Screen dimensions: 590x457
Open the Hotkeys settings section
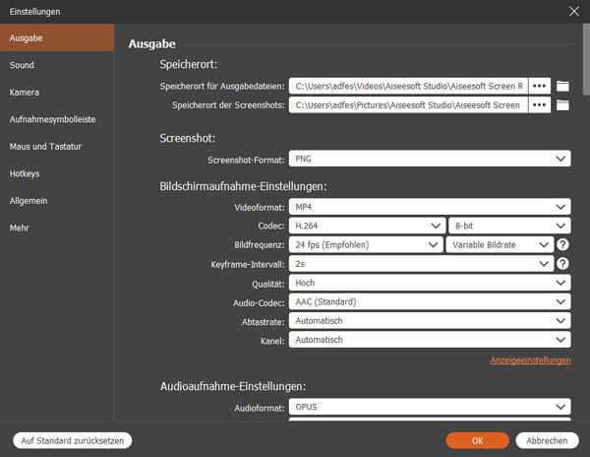tap(26, 173)
